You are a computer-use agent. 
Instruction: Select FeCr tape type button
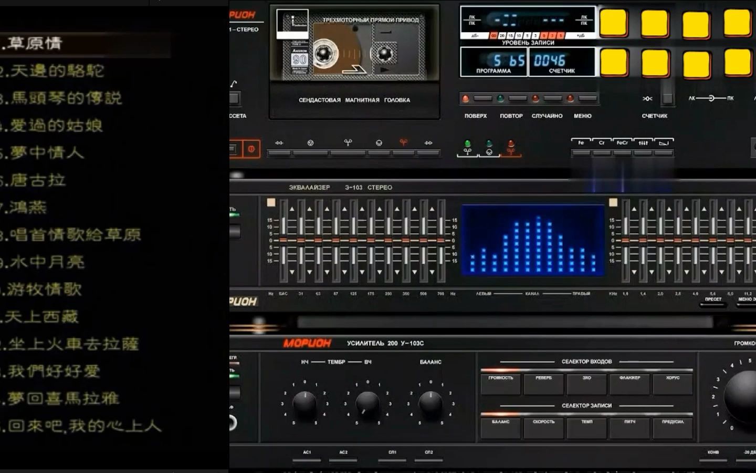point(622,153)
